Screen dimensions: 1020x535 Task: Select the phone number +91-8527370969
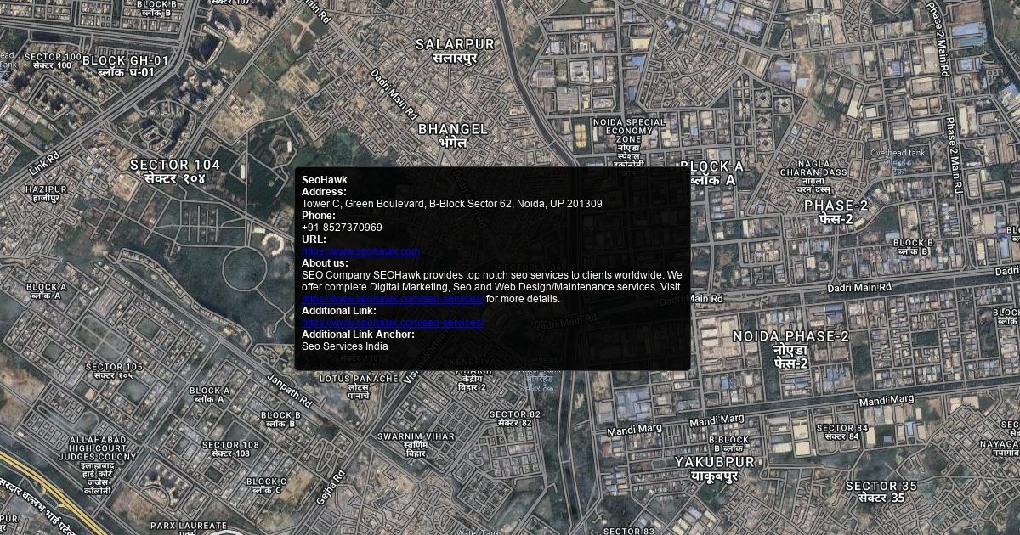pyautogui.click(x=342, y=228)
